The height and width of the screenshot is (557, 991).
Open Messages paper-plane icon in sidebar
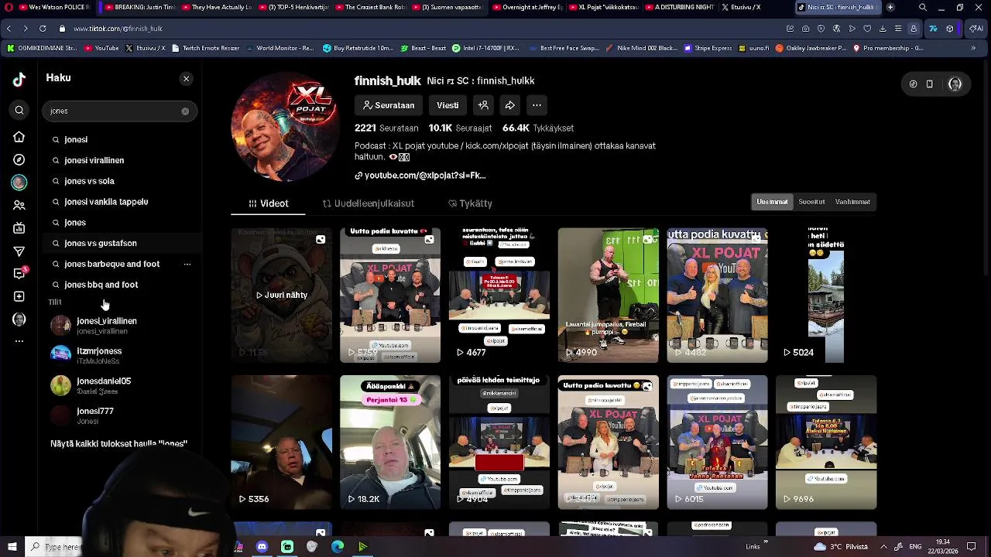pos(19,251)
